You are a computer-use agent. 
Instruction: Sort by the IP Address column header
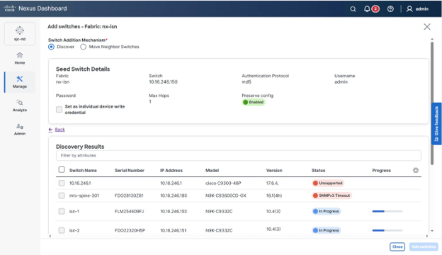tap(171, 171)
